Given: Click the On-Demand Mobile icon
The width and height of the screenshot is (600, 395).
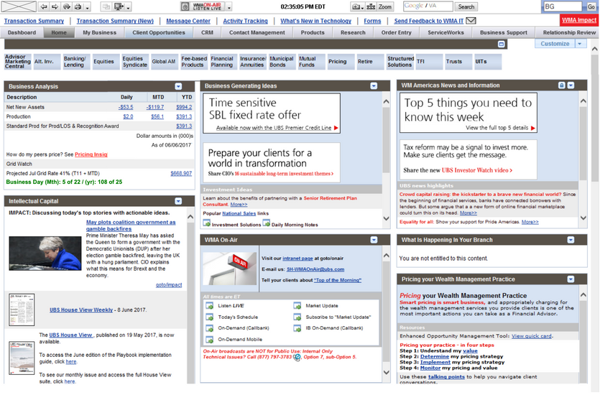Looking at the screenshot, I should [x=210, y=339].
